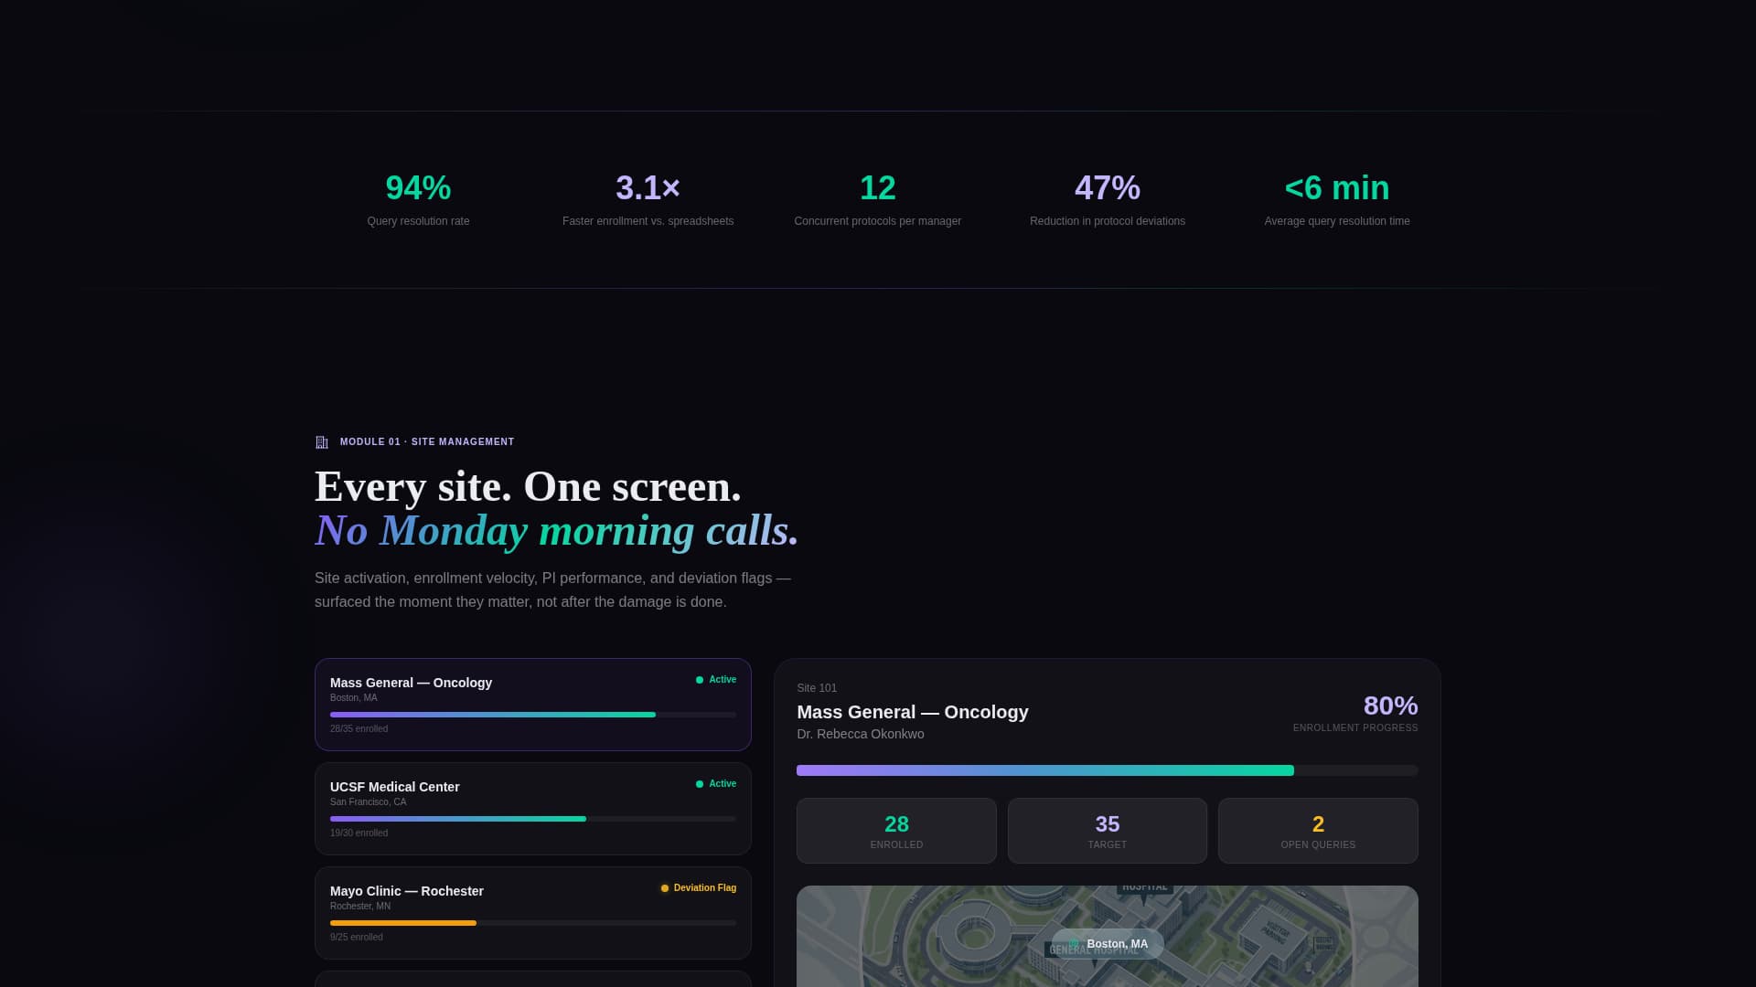Open the 2 Open Queries tile

tap(1318, 831)
